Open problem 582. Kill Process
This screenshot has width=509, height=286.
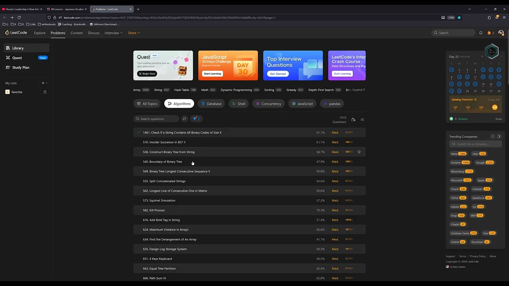tap(154, 210)
